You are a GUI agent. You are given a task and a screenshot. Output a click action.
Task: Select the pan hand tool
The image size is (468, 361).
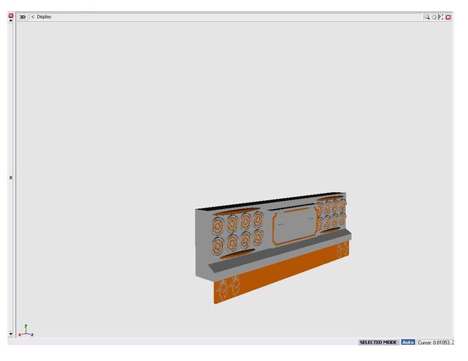[x=434, y=18]
